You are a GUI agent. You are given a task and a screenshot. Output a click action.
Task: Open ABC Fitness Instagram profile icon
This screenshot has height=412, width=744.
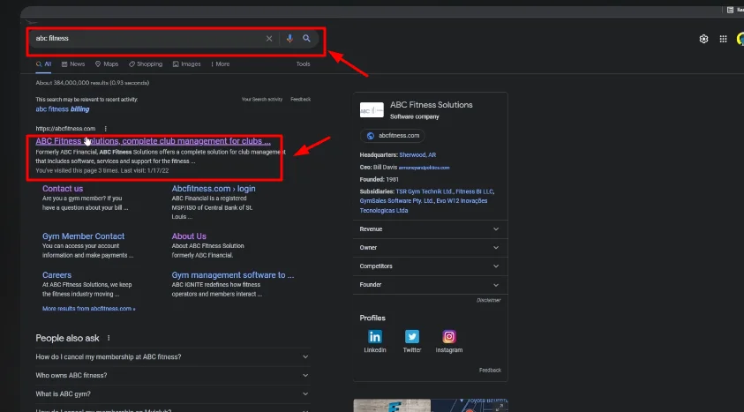click(x=449, y=337)
